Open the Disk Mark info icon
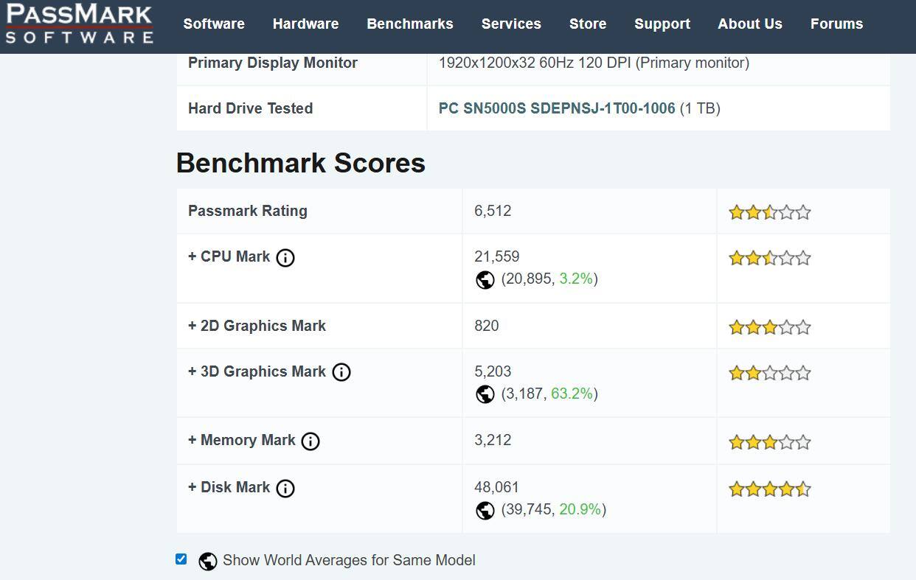The image size is (916, 580). [285, 489]
